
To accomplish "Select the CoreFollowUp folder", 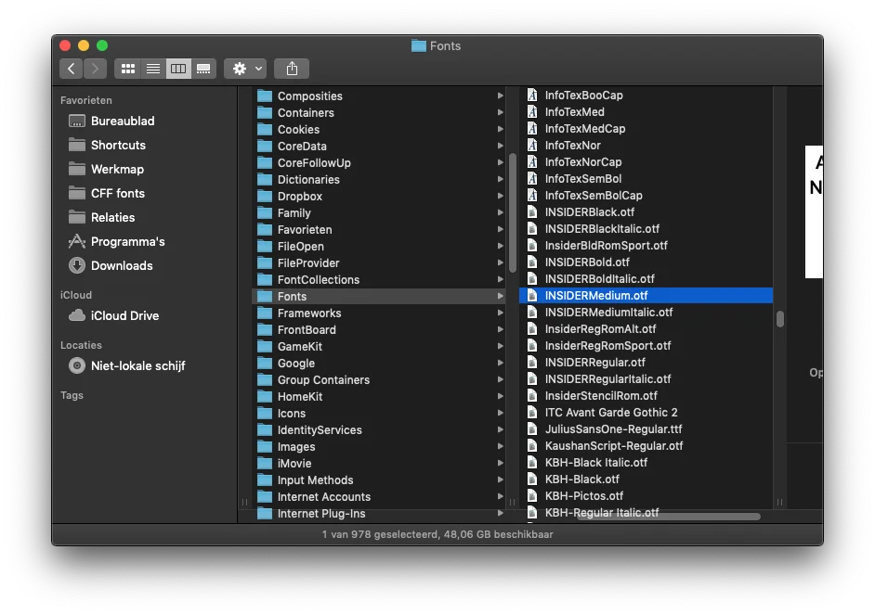I will pos(380,162).
